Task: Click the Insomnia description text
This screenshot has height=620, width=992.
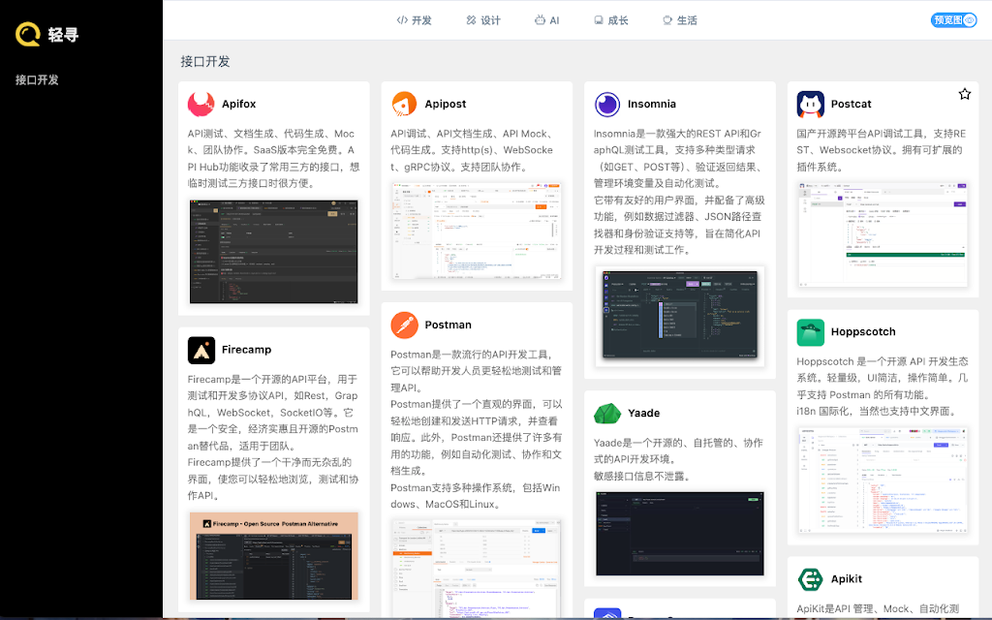Action: (679, 192)
